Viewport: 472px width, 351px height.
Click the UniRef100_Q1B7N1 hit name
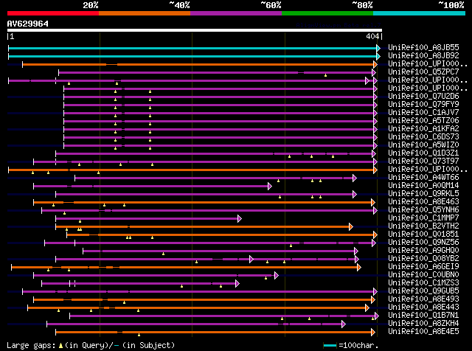click(x=423, y=316)
